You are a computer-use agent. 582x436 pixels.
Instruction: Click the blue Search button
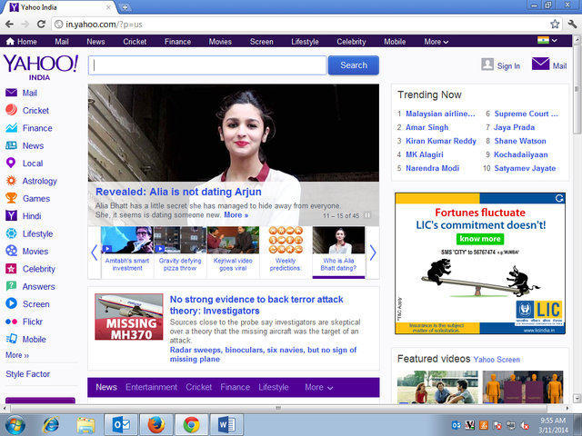tap(354, 65)
